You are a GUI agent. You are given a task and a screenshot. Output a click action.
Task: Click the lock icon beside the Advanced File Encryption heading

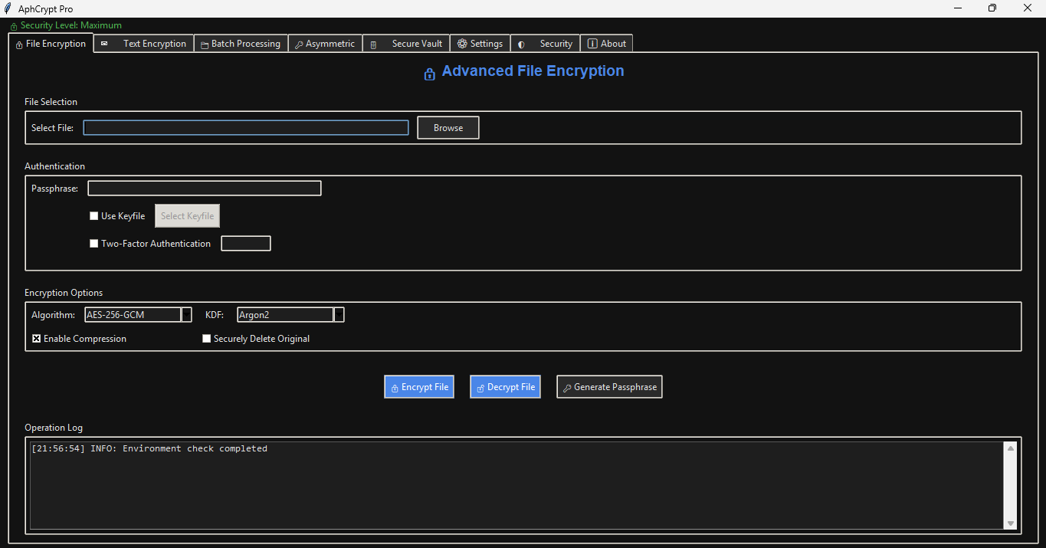(430, 74)
